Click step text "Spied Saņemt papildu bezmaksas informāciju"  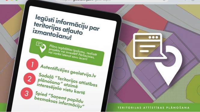click(x=59, y=100)
